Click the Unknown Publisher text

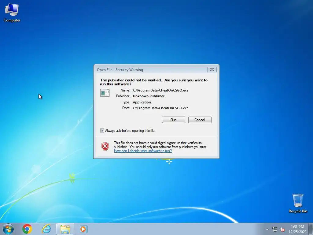pyautogui.click(x=149, y=96)
